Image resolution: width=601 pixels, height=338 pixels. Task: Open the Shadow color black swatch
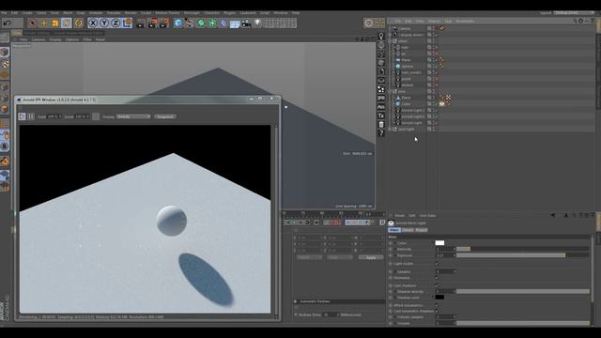(439, 298)
